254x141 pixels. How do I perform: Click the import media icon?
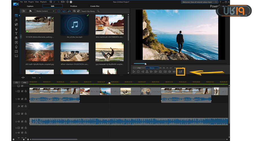point(23,11)
